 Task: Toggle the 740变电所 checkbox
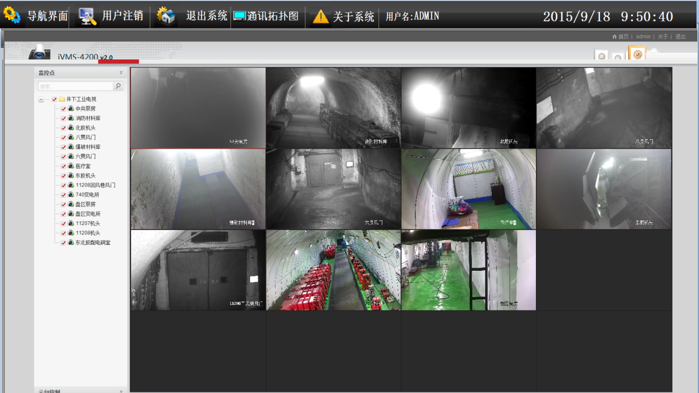tap(63, 195)
